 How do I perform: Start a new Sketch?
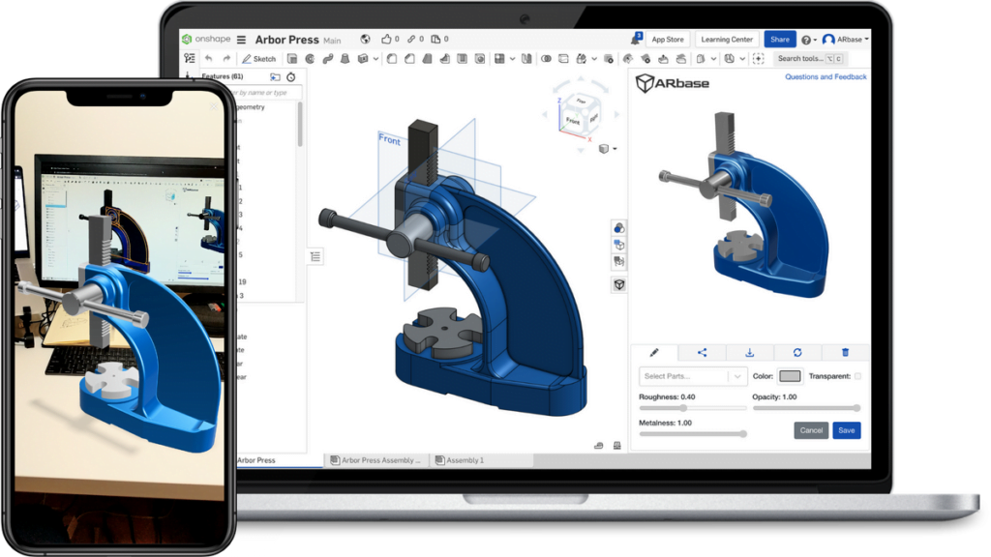258,59
